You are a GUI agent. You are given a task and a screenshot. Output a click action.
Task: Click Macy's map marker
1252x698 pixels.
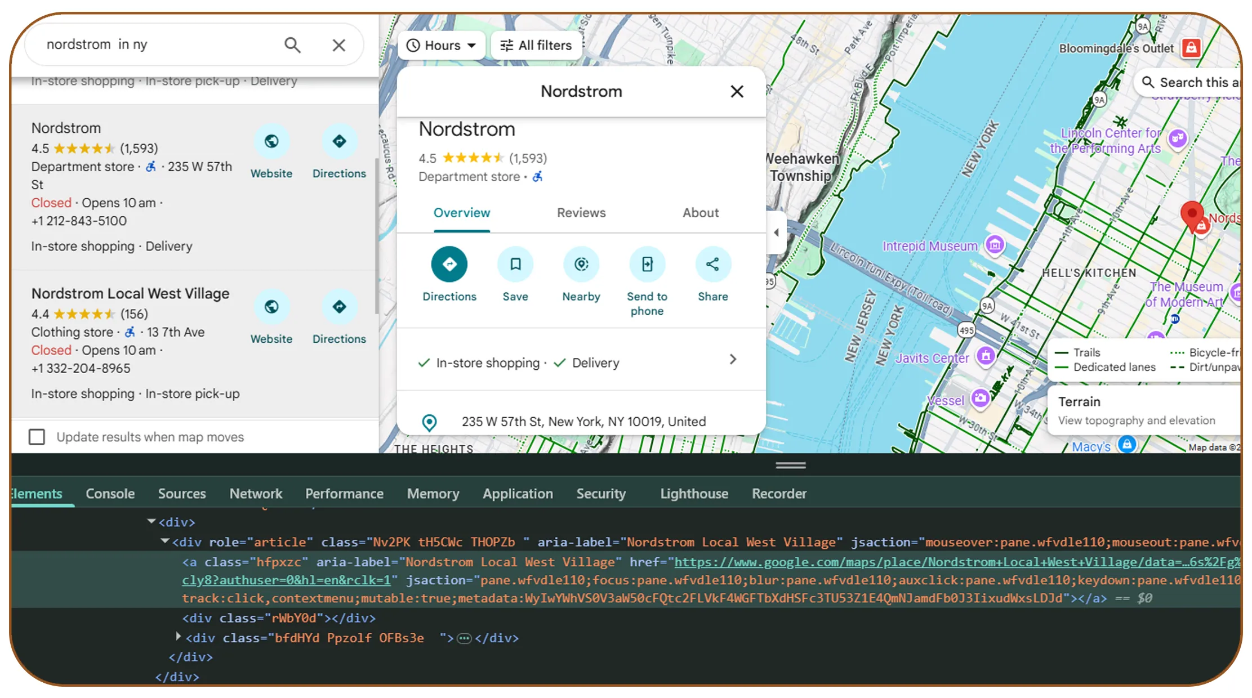tap(1126, 445)
